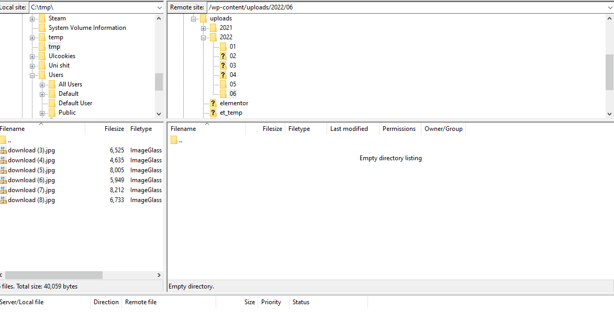
Task: Click the JPG icon of download (8).jpg
Action: pyautogui.click(x=3, y=200)
